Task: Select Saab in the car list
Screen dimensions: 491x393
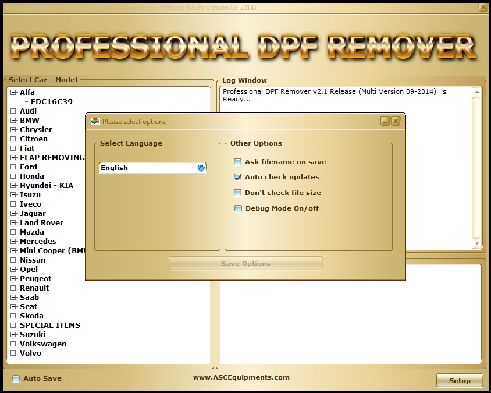Action: (x=30, y=298)
